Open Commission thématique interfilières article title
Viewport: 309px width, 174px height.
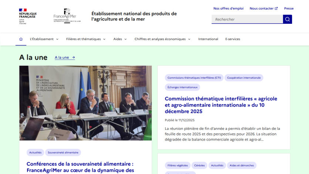(x=221, y=105)
